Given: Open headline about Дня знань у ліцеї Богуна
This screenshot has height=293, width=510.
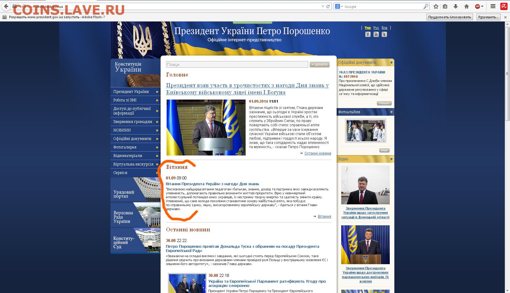Looking at the screenshot, I should (x=247, y=89).
